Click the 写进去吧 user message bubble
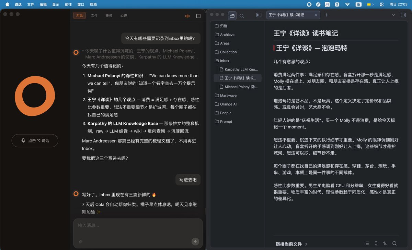Image resolution: width=412 pixels, height=250 pixels. (x=188, y=179)
